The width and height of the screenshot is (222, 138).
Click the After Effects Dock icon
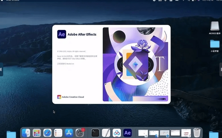(x=127, y=133)
